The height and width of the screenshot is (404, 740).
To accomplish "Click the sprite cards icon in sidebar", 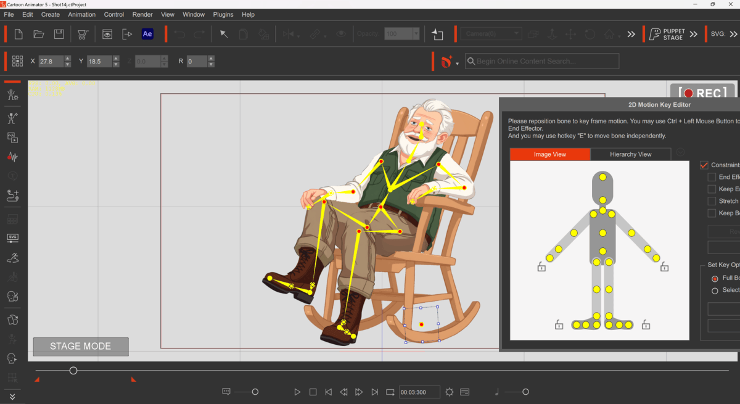I will [x=12, y=320].
